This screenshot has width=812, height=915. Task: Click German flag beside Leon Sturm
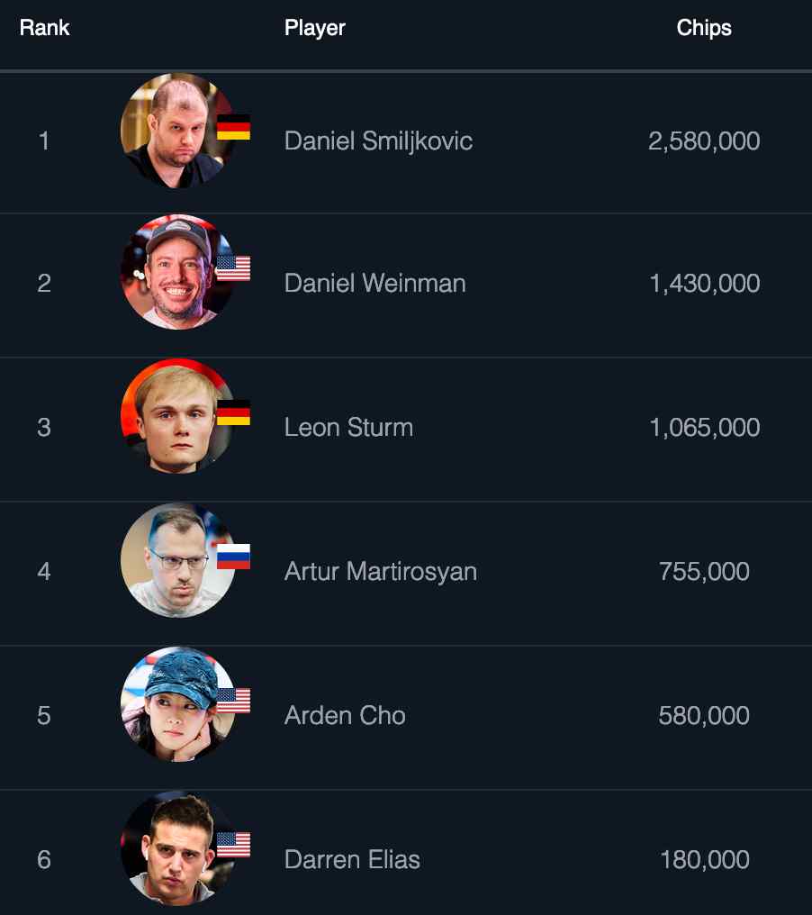point(233,412)
